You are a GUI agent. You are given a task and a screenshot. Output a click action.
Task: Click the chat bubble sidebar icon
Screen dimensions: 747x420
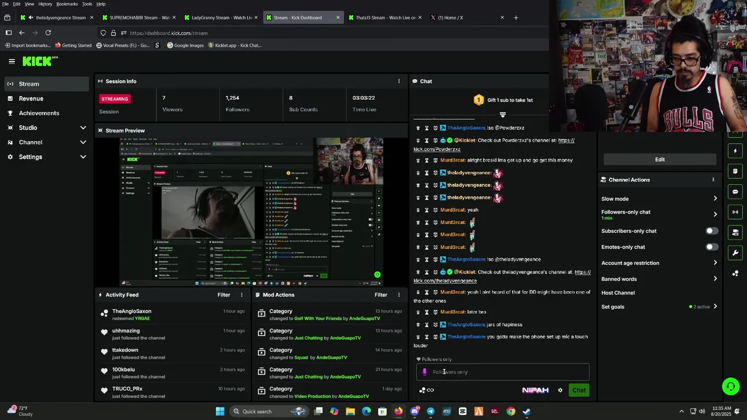click(735, 191)
